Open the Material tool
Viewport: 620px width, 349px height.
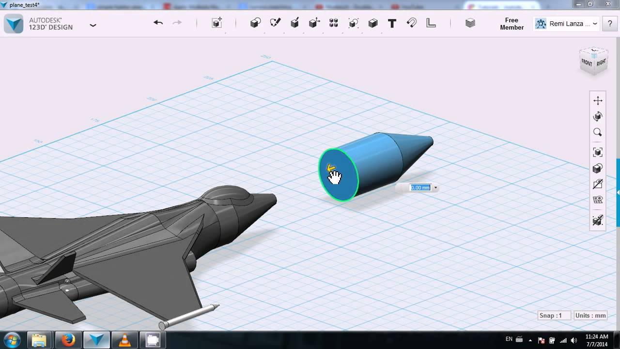pyautogui.click(x=470, y=23)
